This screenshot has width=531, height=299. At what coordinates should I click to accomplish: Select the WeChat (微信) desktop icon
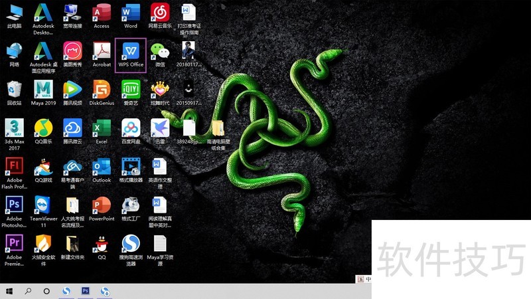(160, 54)
